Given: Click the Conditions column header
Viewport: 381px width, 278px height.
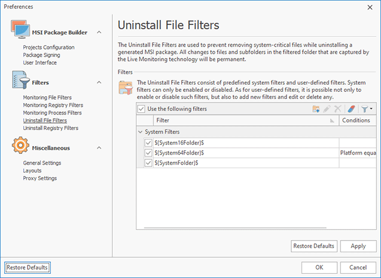Looking at the screenshot, I should tap(358, 121).
